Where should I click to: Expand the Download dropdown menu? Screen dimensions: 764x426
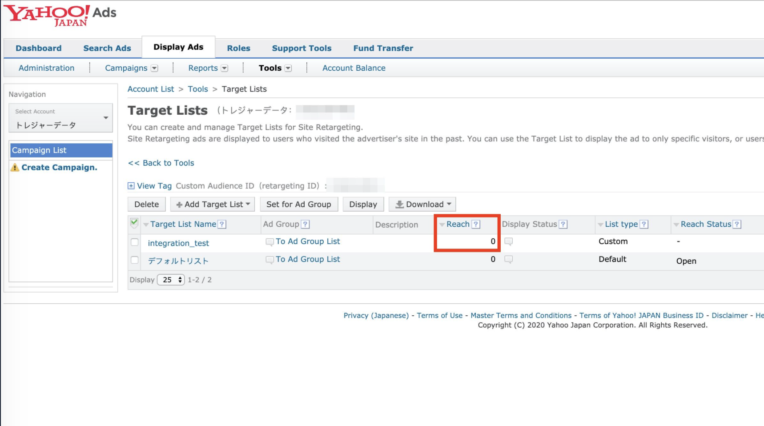422,205
